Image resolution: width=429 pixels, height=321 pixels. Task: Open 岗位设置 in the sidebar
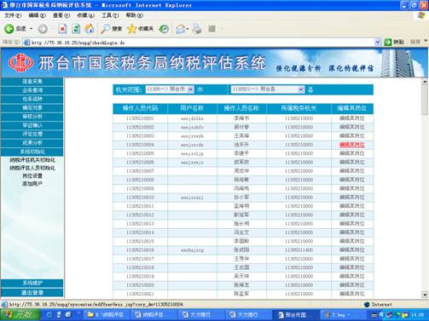[32, 175]
